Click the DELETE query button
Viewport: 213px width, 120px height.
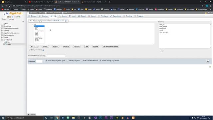[77, 47]
